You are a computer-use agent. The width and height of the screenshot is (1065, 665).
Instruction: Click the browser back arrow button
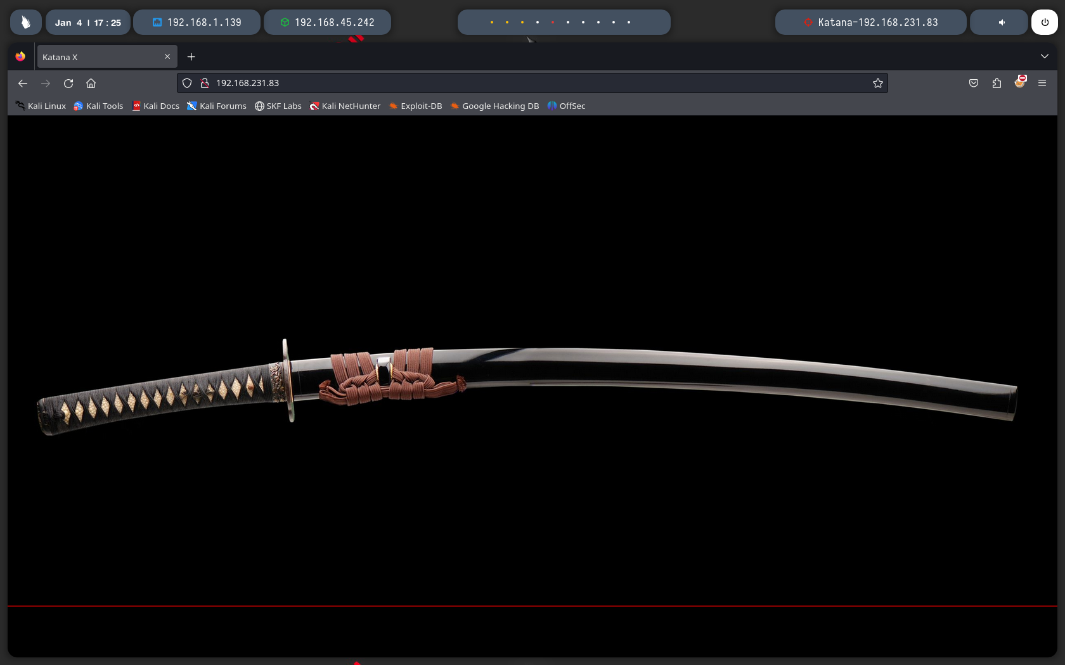click(23, 83)
